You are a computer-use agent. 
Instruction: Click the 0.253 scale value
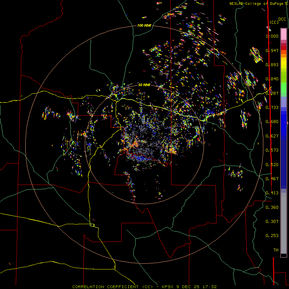point(272,236)
